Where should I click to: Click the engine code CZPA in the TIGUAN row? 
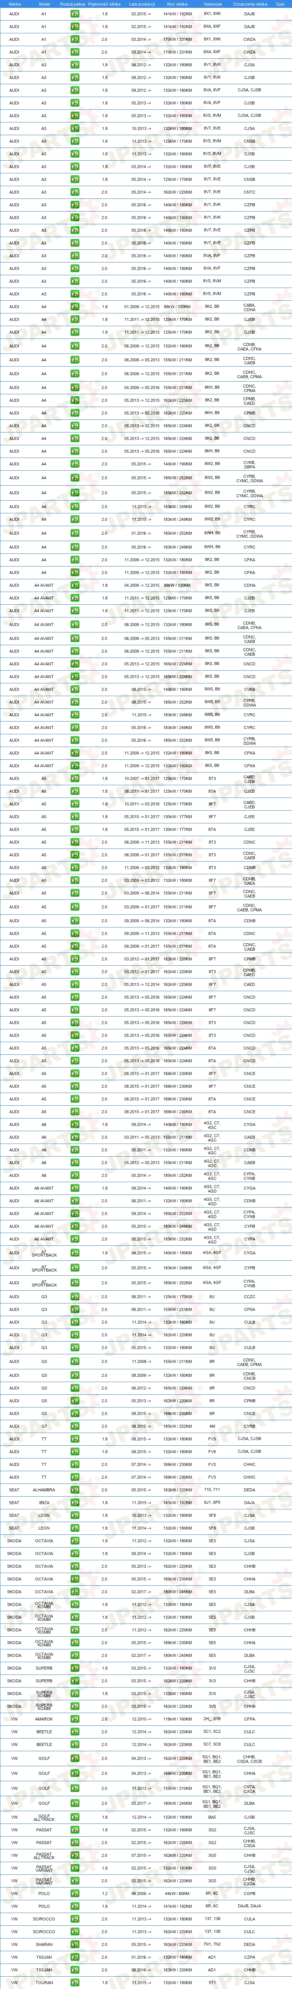tap(250, 1956)
